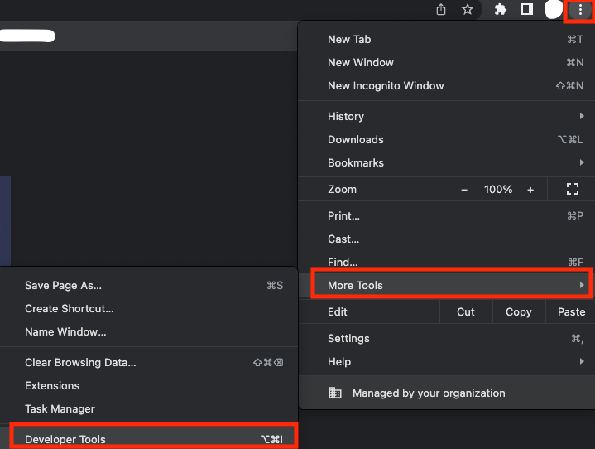Open the profile avatar button
The image size is (595, 449).
click(x=554, y=9)
